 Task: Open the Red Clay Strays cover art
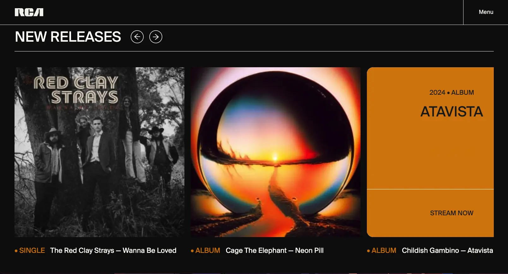coord(99,152)
